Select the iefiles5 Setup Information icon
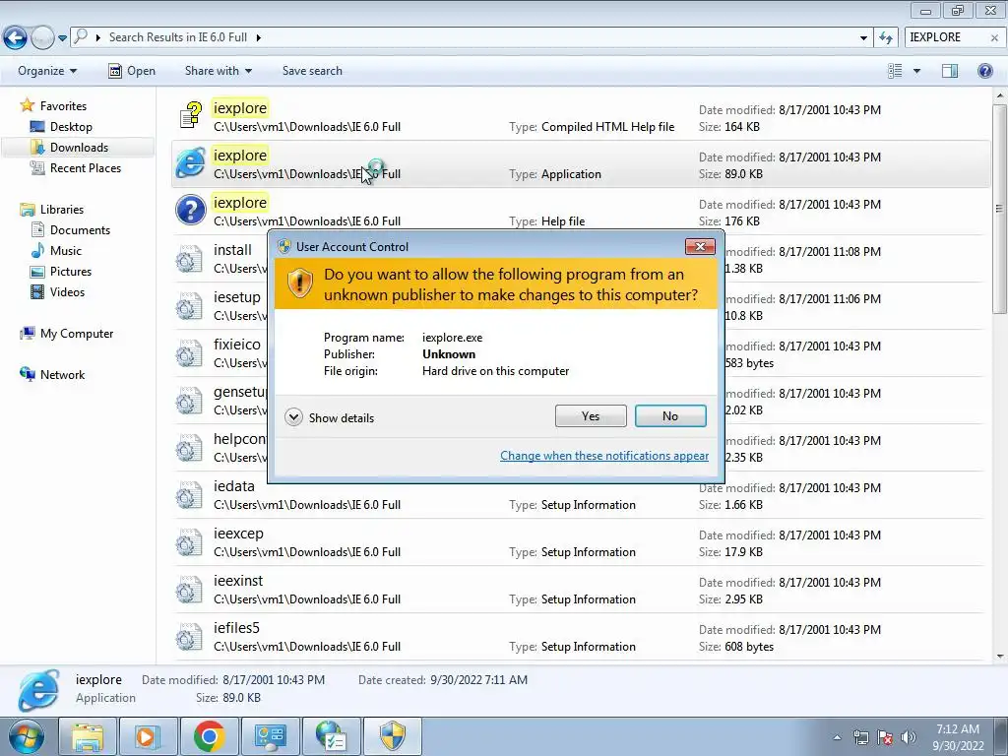1008x756 pixels. pos(189,637)
